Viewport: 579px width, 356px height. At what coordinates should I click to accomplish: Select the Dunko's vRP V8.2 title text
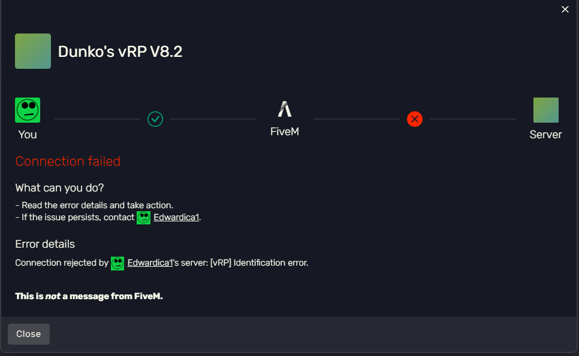pyautogui.click(x=119, y=51)
